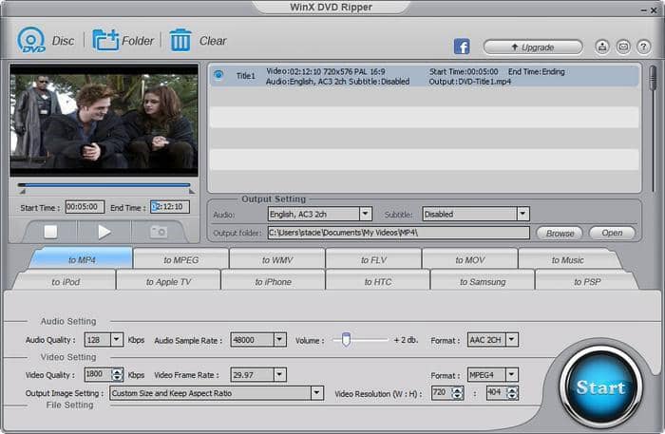Screen dimensions: 665x434
Task: Click the left trim start marker
Action: tap(23, 192)
